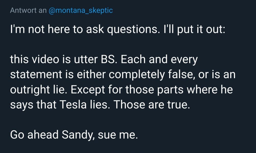
Task: Click the words 'Each and every'
Action: (x=159, y=60)
